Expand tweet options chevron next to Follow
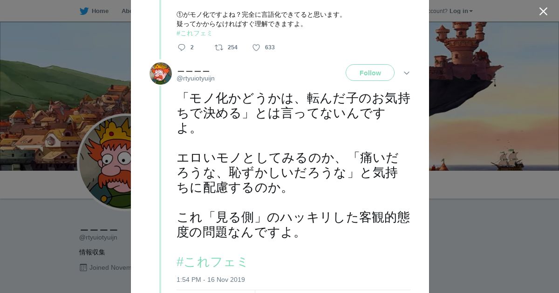Viewport: 559px width, 293px height. click(x=406, y=73)
